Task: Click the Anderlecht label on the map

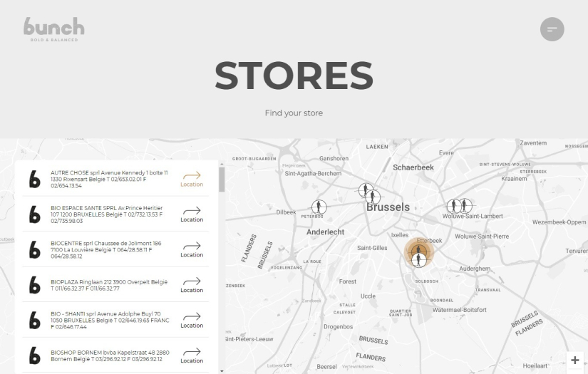Action: pyautogui.click(x=325, y=232)
